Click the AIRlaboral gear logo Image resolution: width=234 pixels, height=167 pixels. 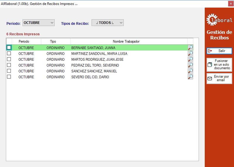pyautogui.click(x=219, y=20)
